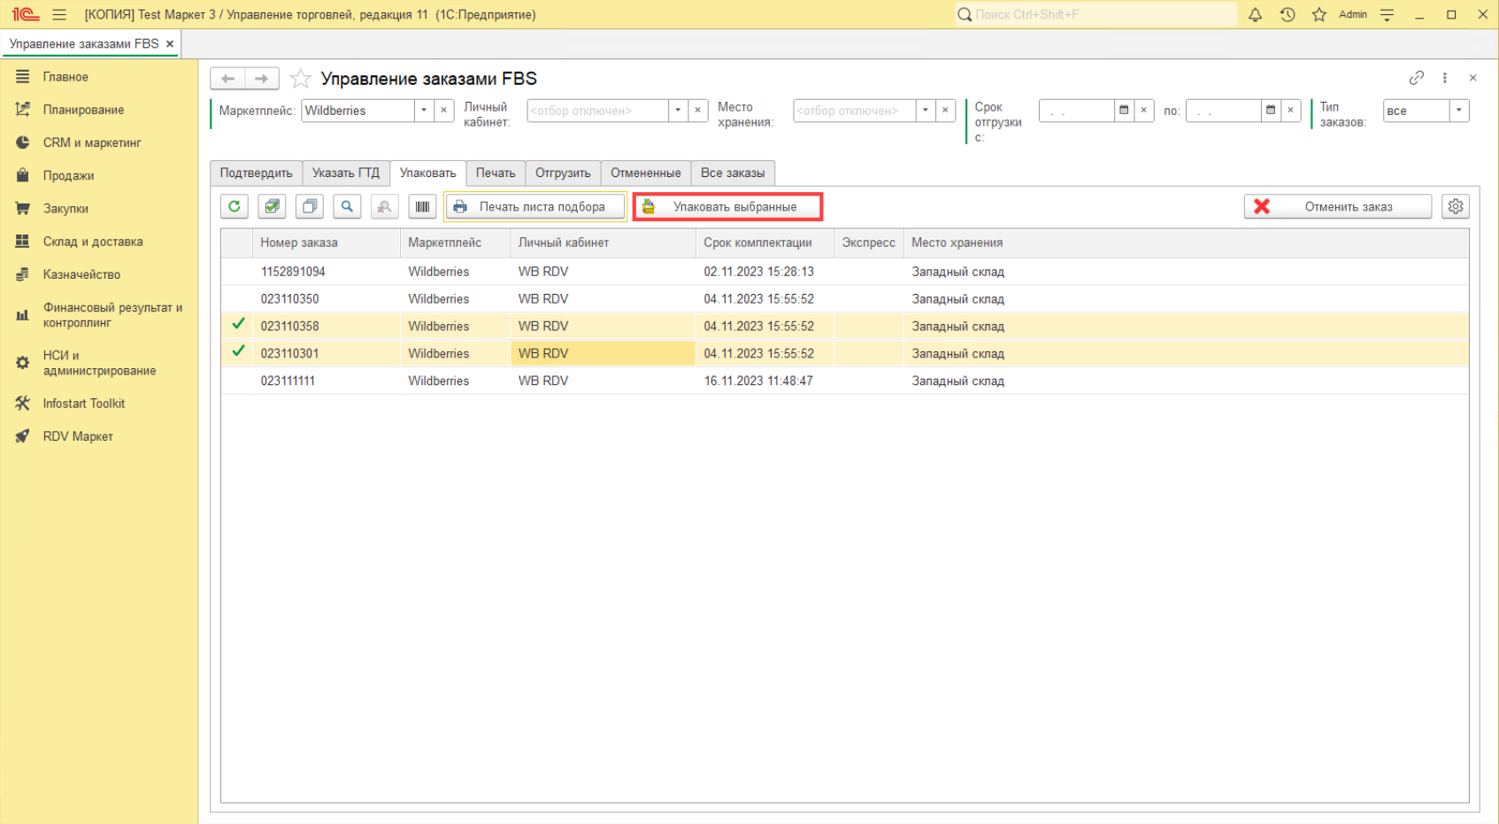
Task: Click start shipment date field
Action: click(1076, 111)
